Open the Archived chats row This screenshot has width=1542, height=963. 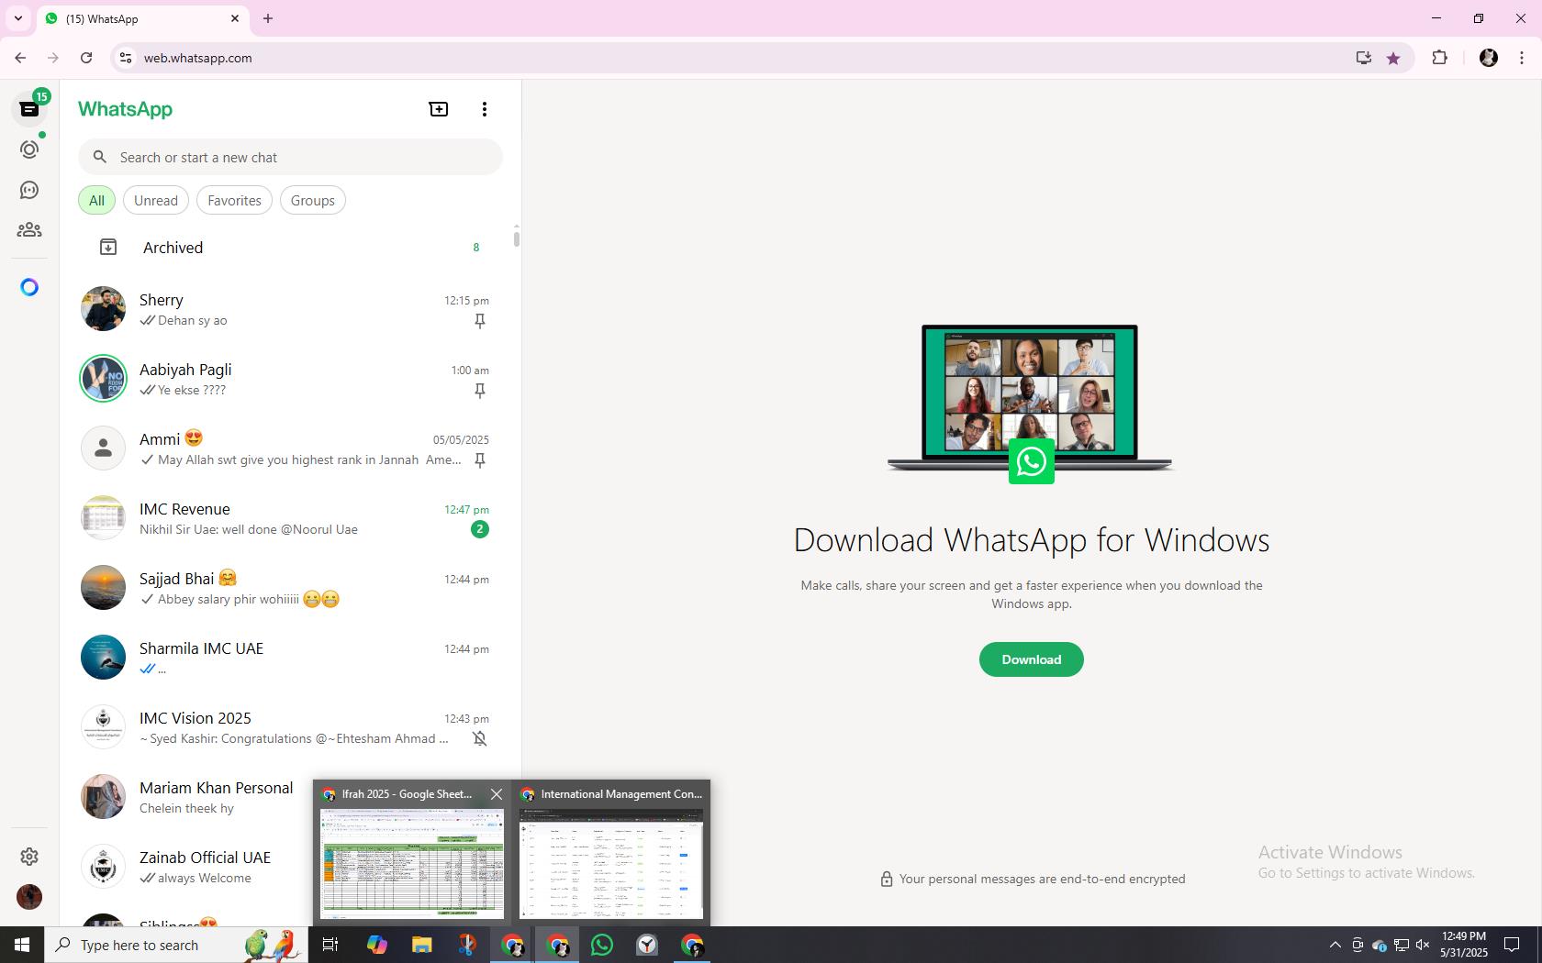point(290,248)
